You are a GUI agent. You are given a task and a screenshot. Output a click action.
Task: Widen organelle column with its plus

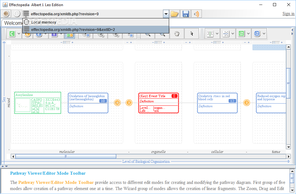164,43
